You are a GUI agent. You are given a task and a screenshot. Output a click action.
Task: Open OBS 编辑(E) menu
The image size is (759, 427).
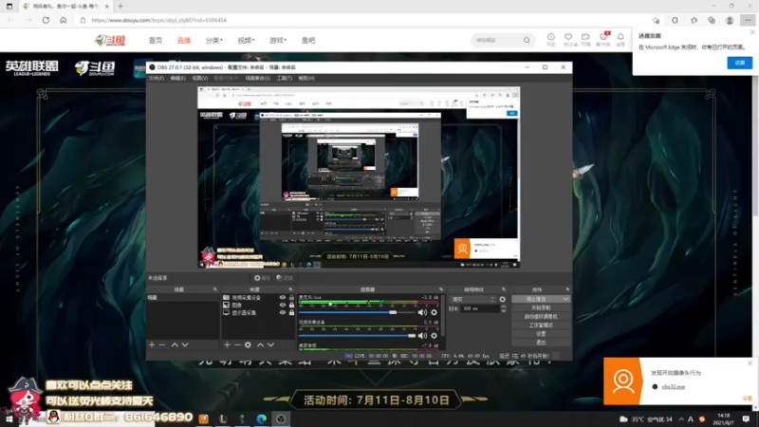[177, 78]
